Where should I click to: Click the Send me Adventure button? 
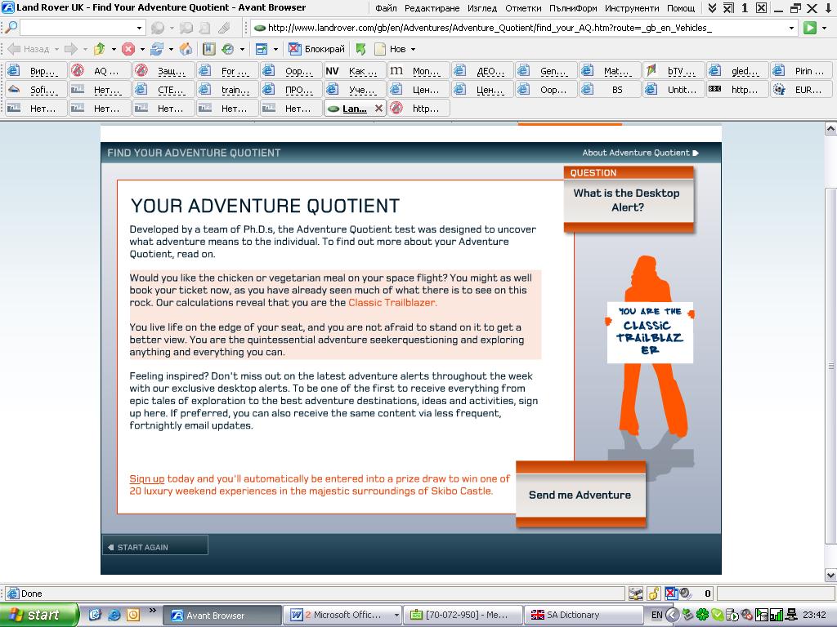pos(580,495)
